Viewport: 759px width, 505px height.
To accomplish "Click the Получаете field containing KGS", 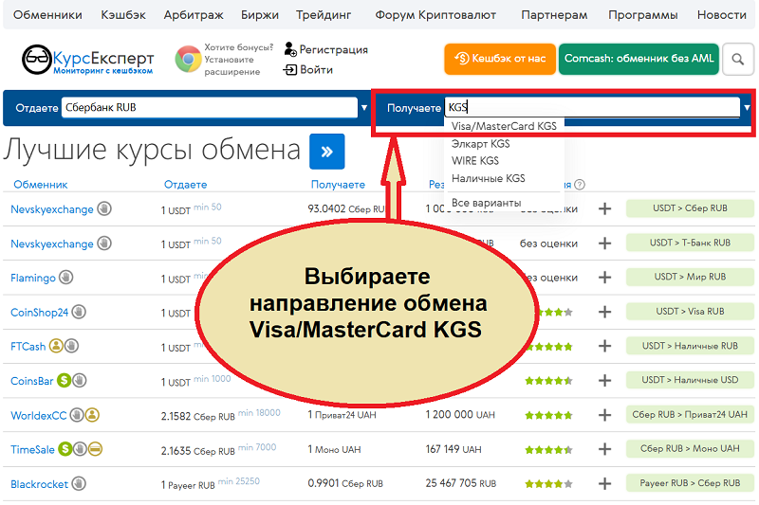I will tap(592, 107).
